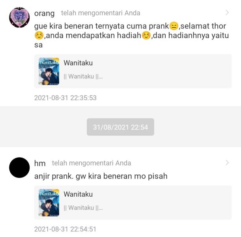
Task: Open orang's heart-shaped flower profile avatar
Action: pos(19,17)
